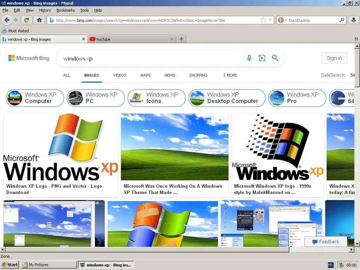The height and width of the screenshot is (270, 360).
Task: Select the Windows XP Icons suggestion chip
Action: tap(156, 98)
